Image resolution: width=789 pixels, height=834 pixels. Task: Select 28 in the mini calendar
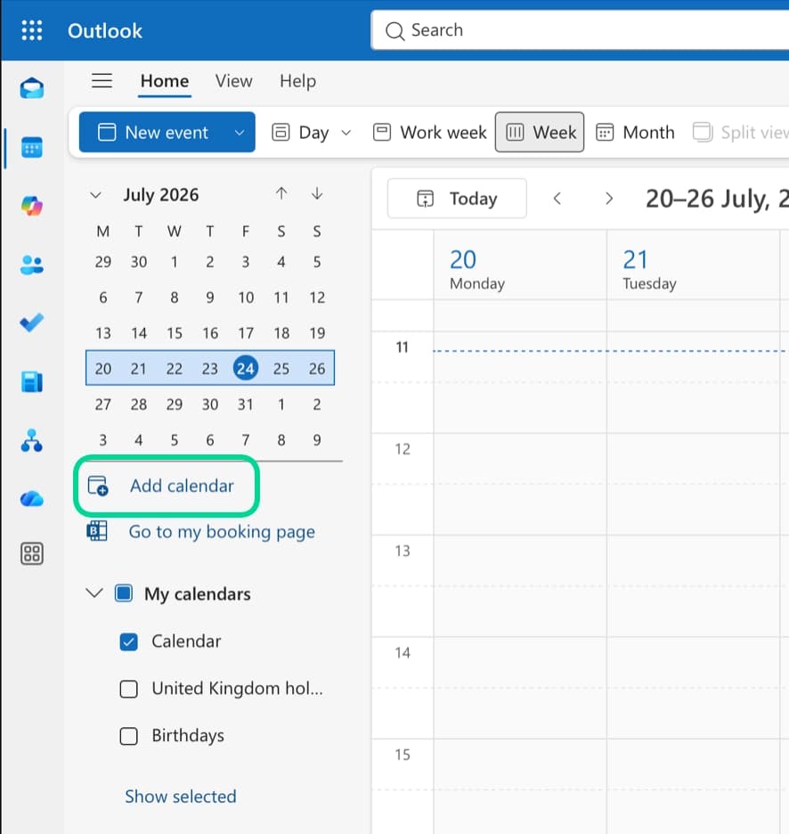(139, 405)
